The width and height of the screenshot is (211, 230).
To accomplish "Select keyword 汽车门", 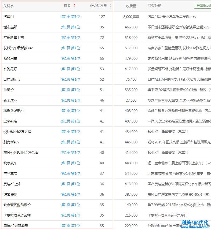I will tap(9, 17).
